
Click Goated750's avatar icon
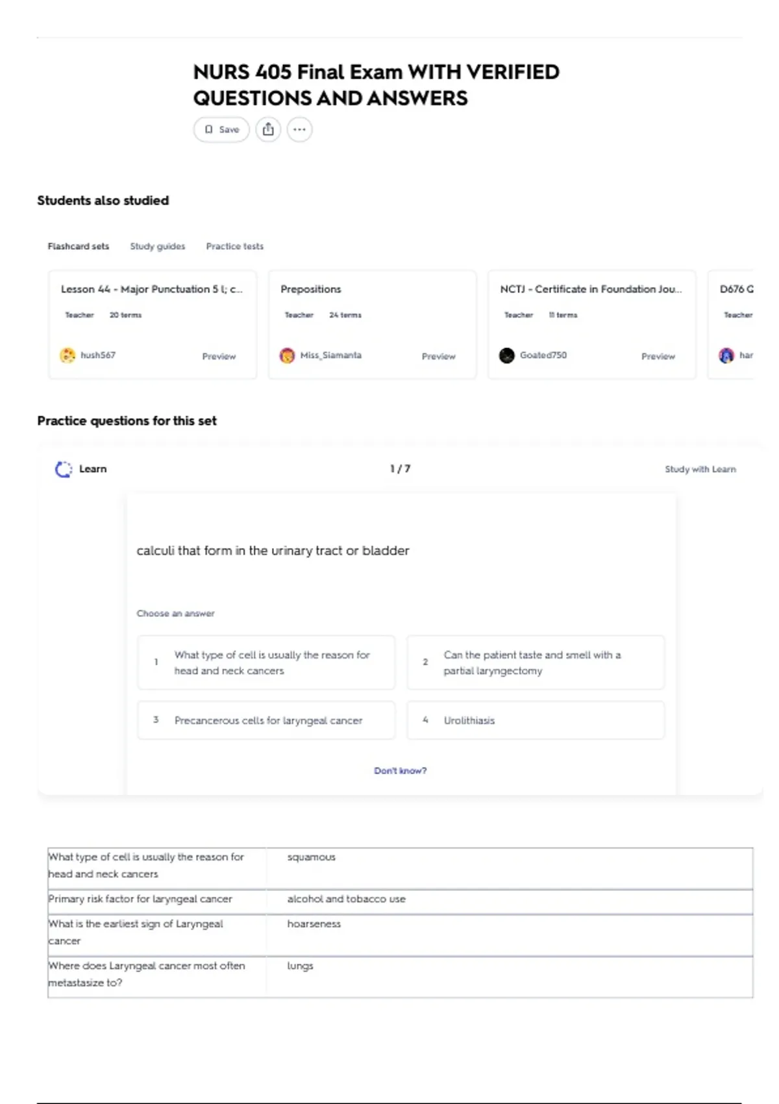coord(507,355)
